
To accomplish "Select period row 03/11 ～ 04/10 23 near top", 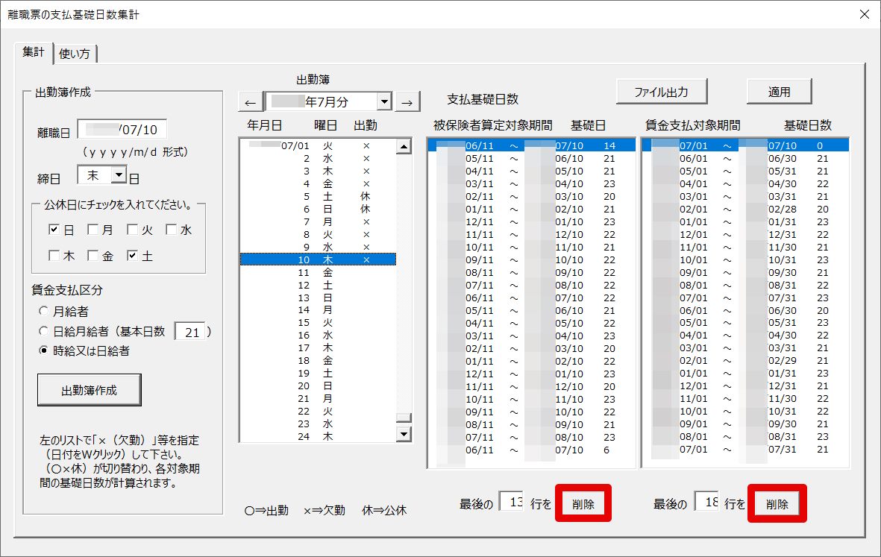I will (x=532, y=184).
